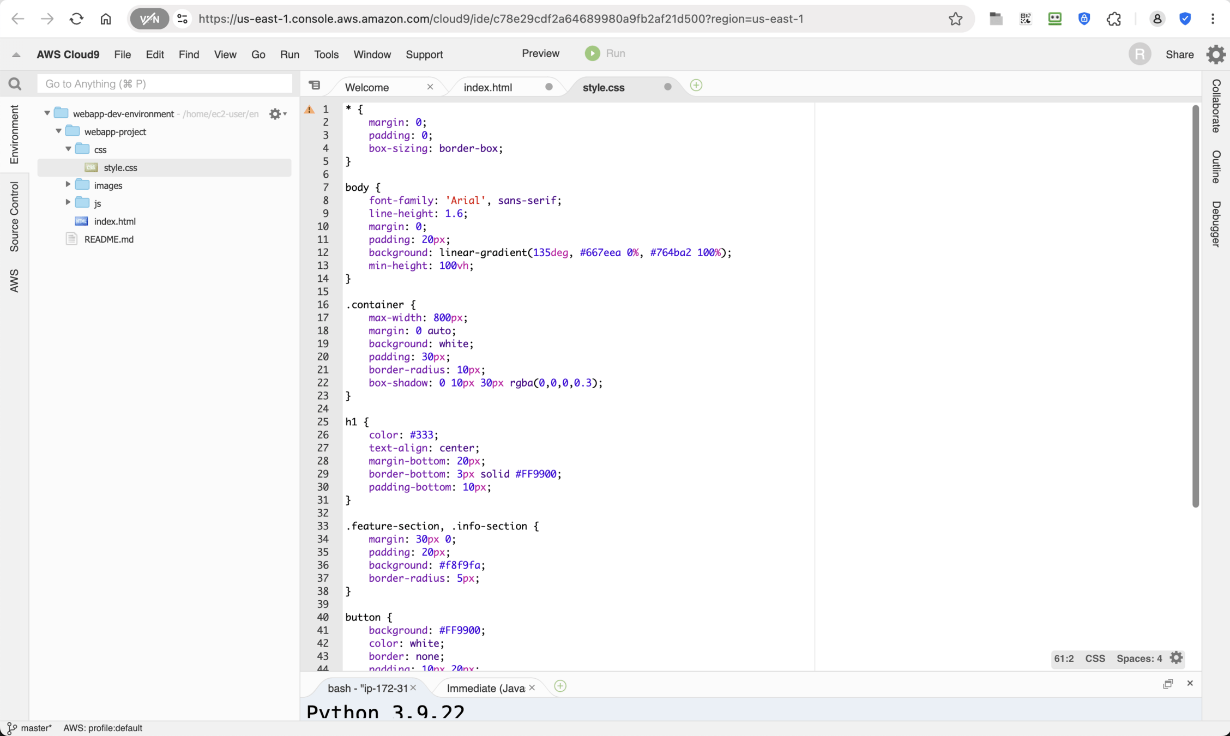This screenshot has height=736, width=1230.
Task: Open the Tools menu
Action: click(326, 55)
